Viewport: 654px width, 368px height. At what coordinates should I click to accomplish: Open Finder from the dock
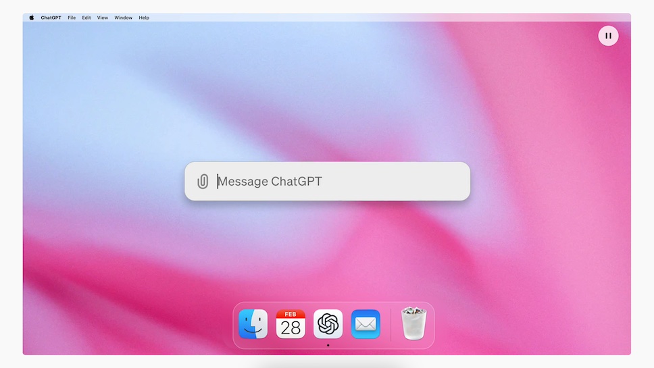253,325
